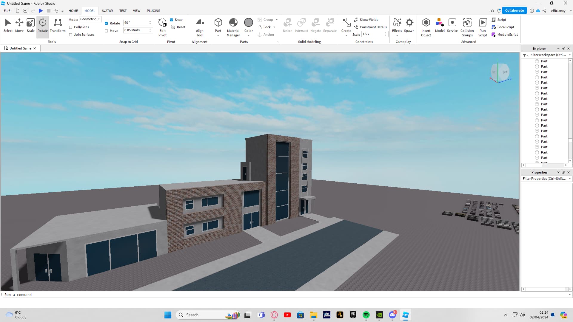Click the Color swatch circle

pos(248,22)
